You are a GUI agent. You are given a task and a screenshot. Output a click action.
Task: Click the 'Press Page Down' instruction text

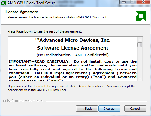pos(45,31)
